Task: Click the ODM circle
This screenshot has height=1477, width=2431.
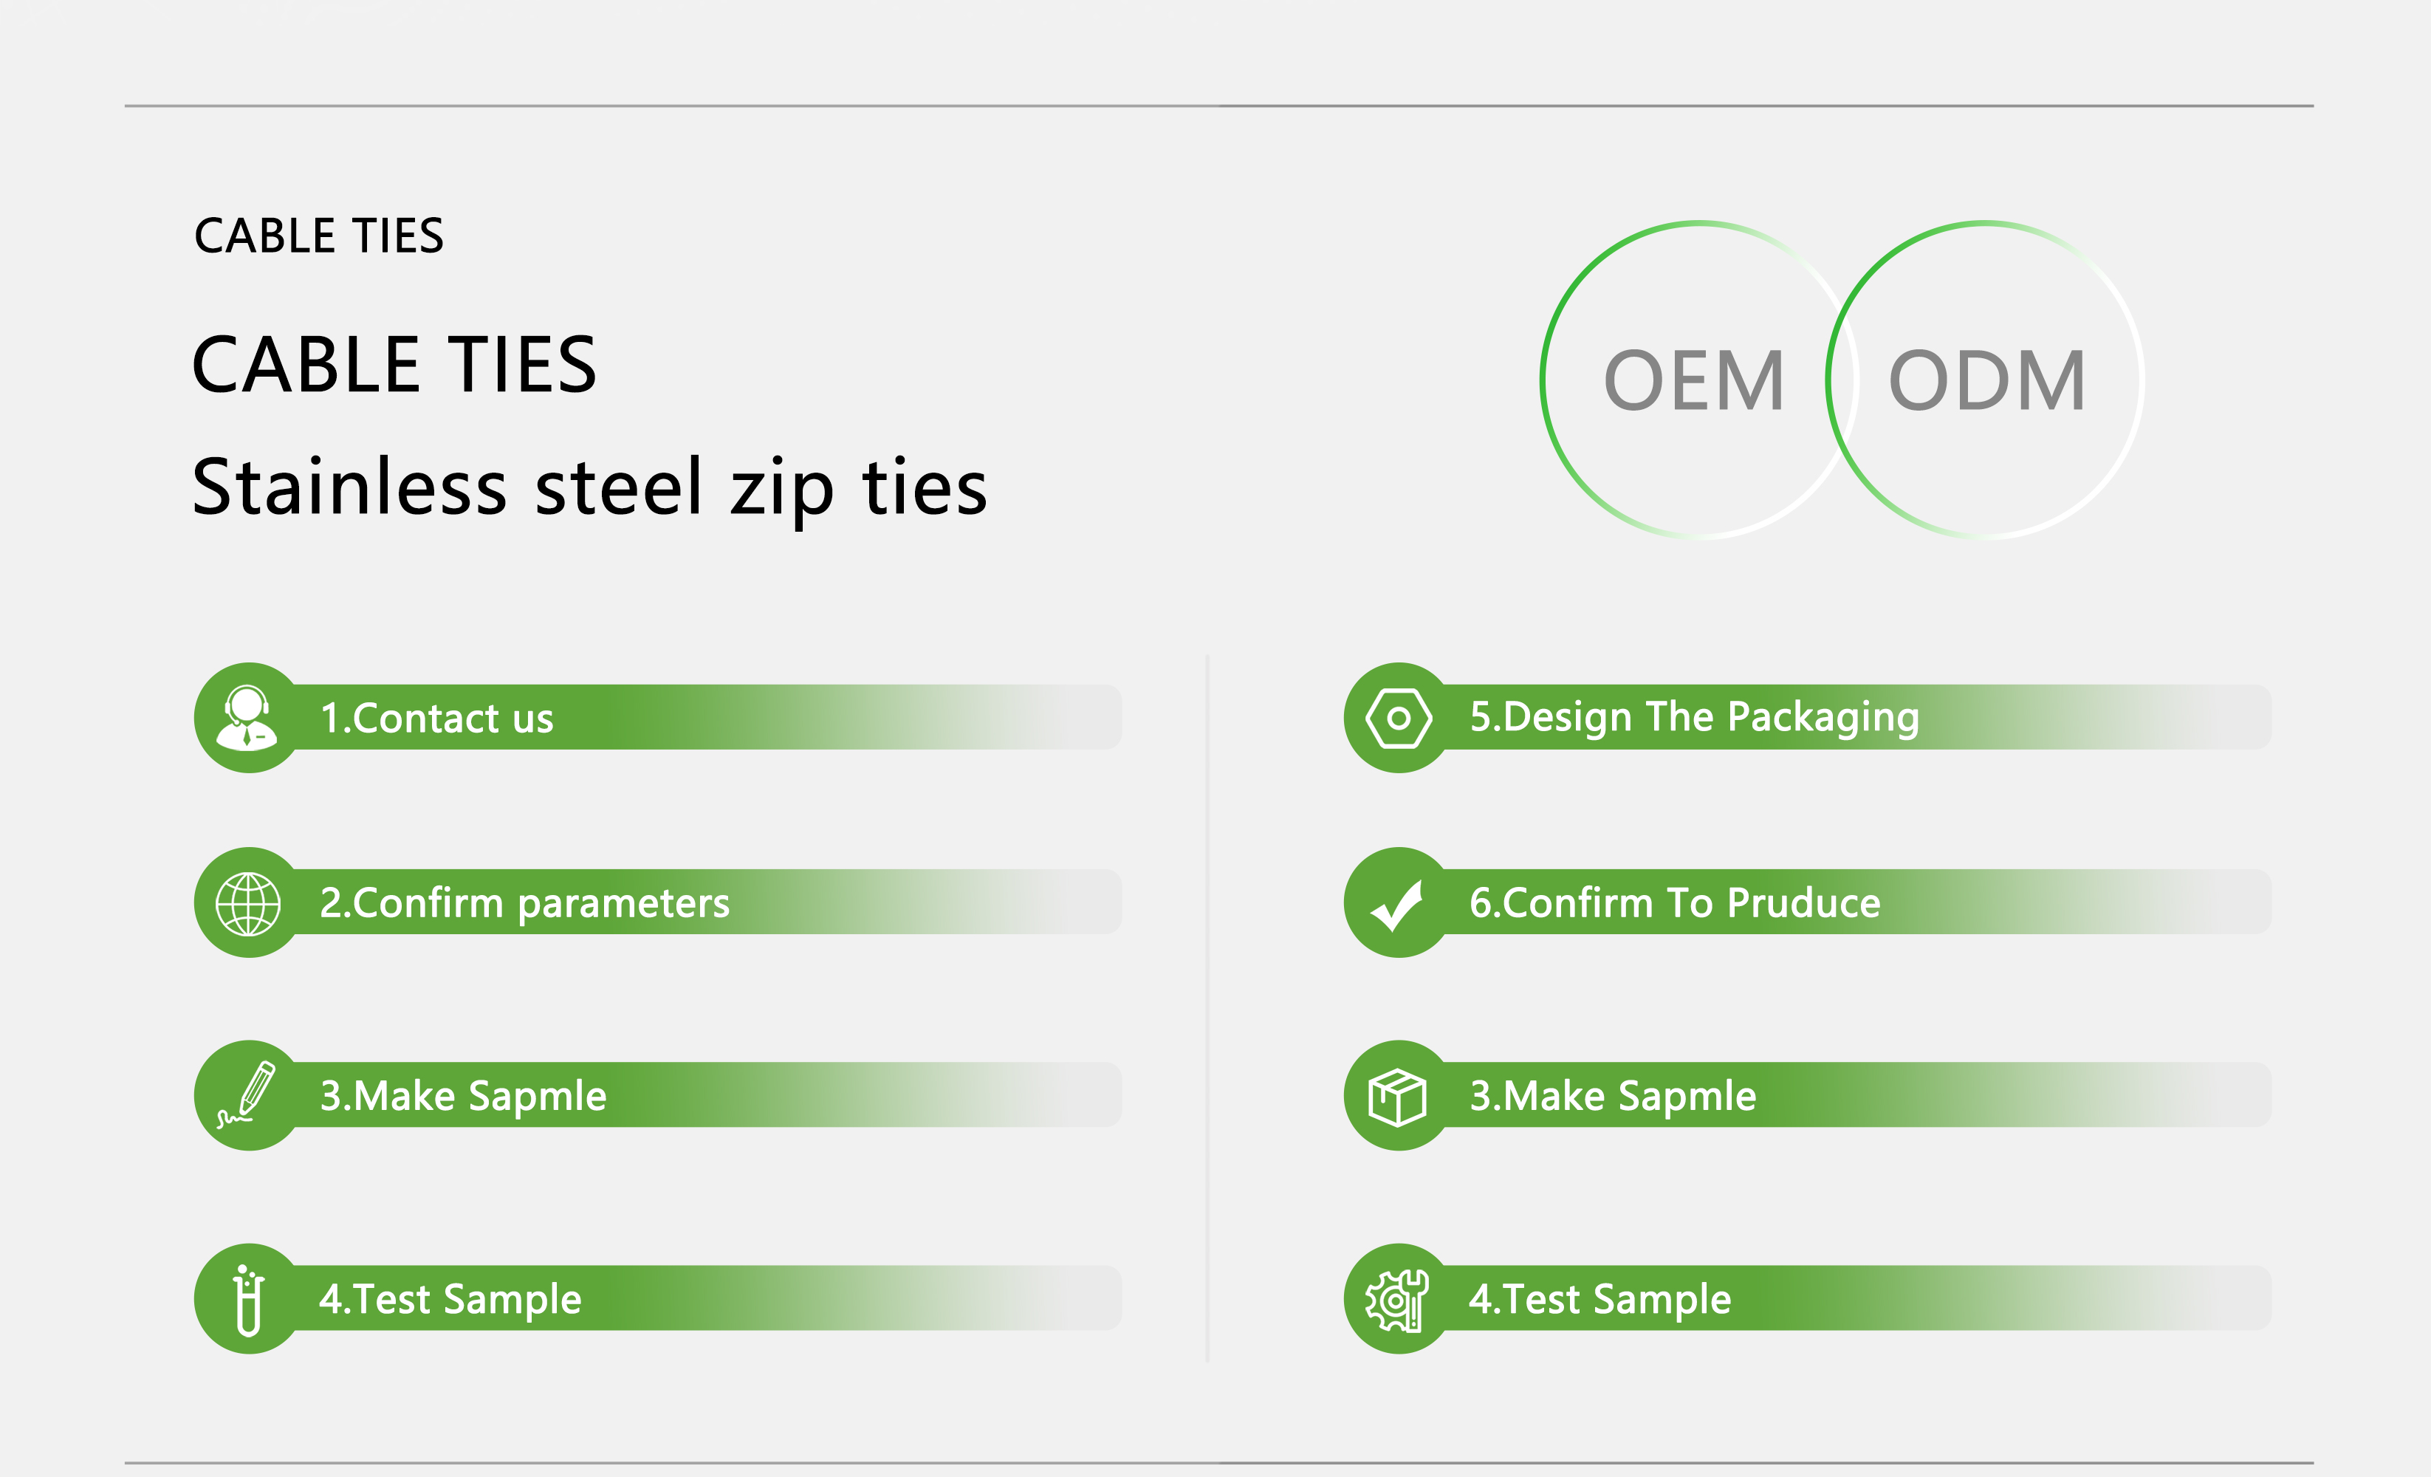Action: tap(1985, 380)
